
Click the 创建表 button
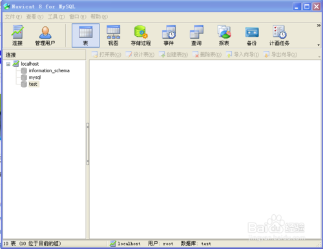174,55
